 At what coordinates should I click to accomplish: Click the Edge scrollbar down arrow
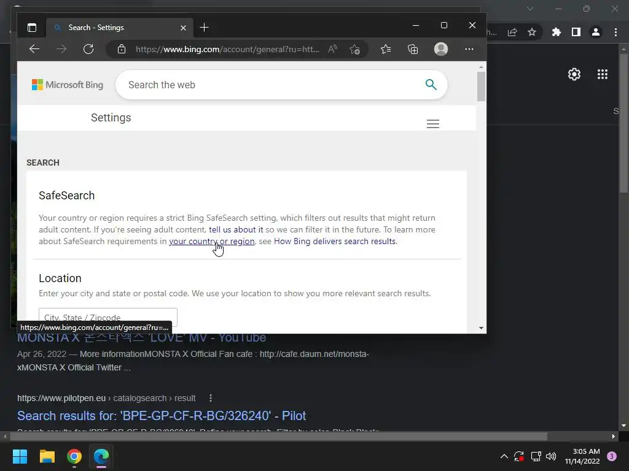coord(481,329)
